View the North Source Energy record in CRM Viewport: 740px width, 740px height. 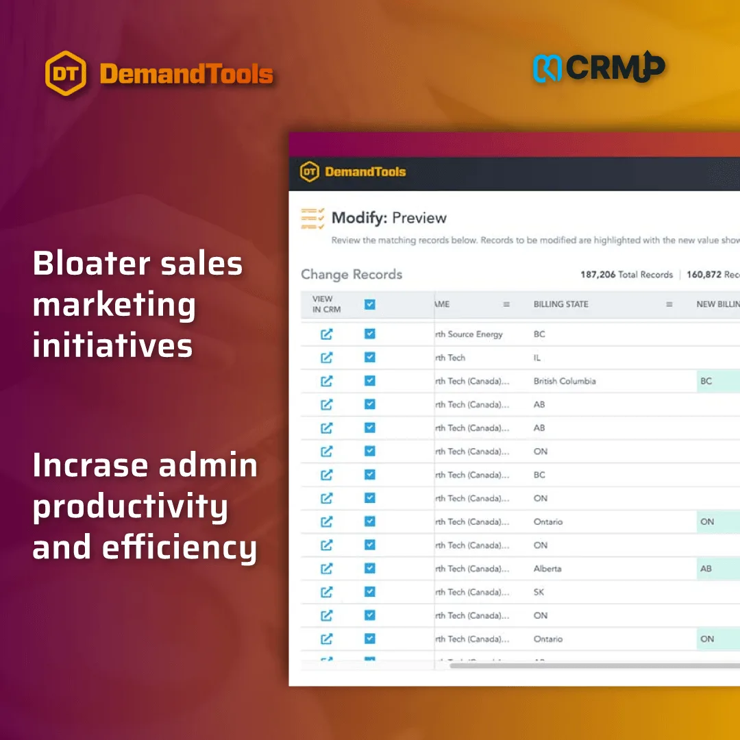[x=327, y=334]
